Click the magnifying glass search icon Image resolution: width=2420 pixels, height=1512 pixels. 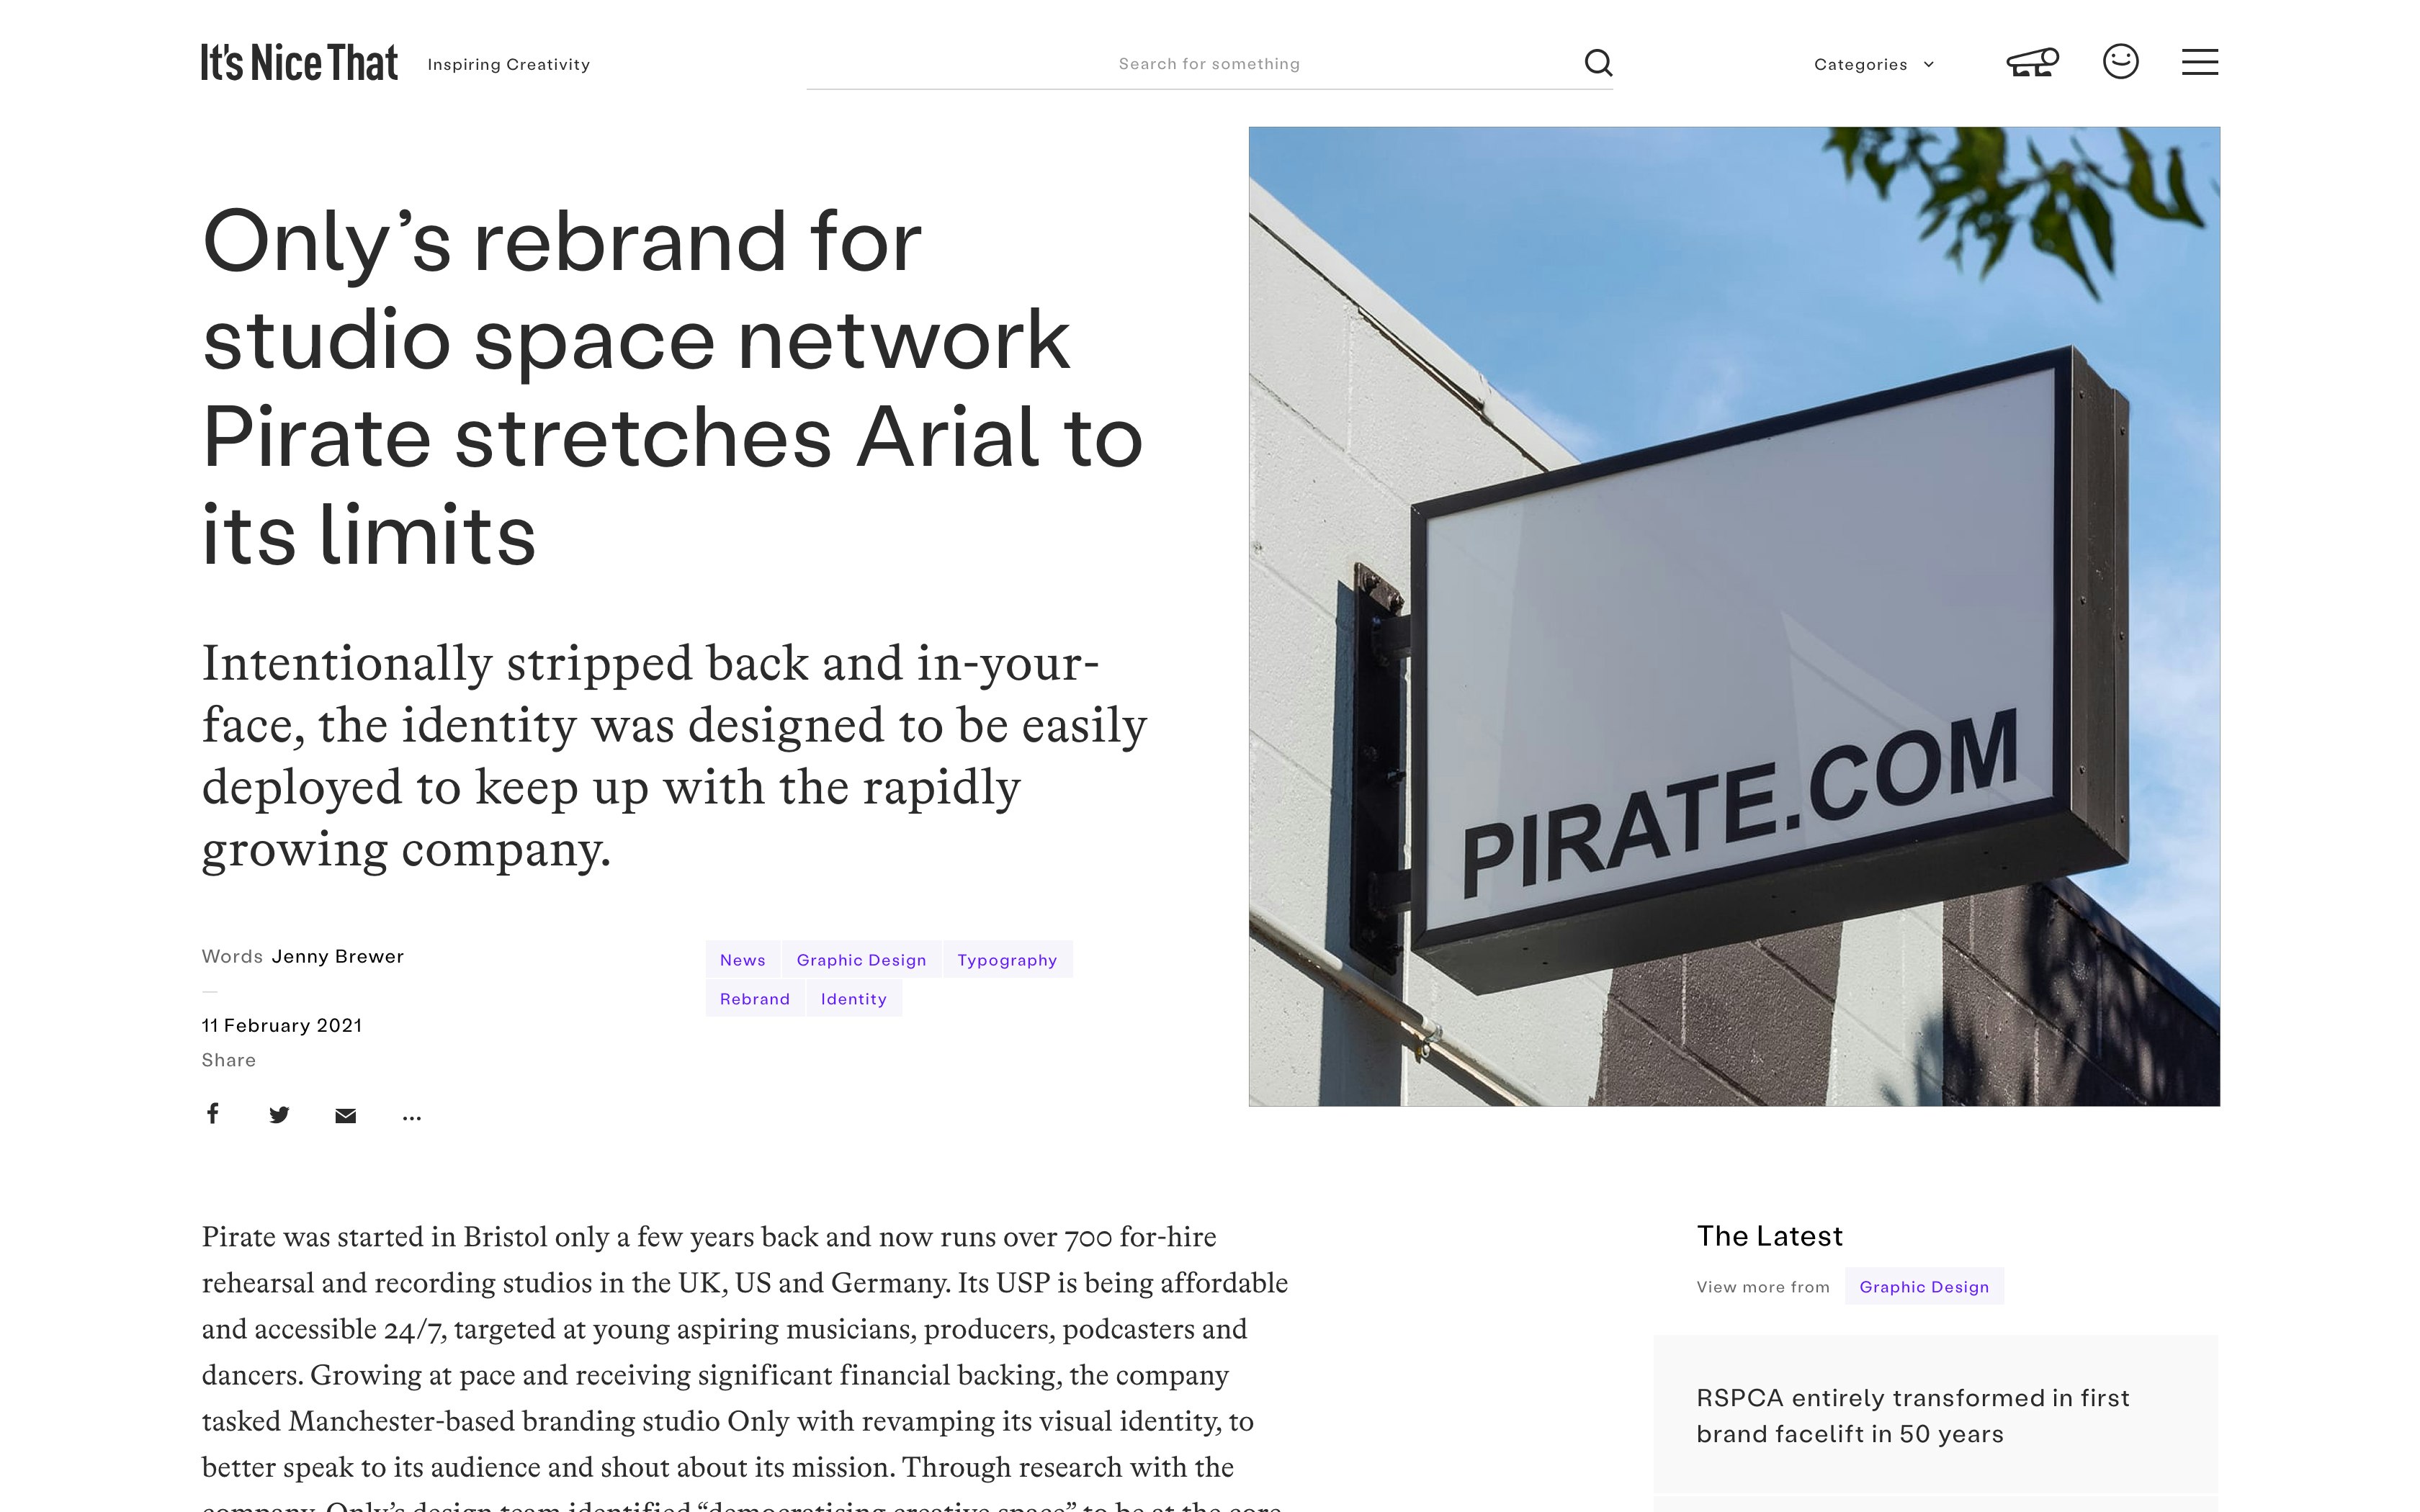pyautogui.click(x=1598, y=63)
